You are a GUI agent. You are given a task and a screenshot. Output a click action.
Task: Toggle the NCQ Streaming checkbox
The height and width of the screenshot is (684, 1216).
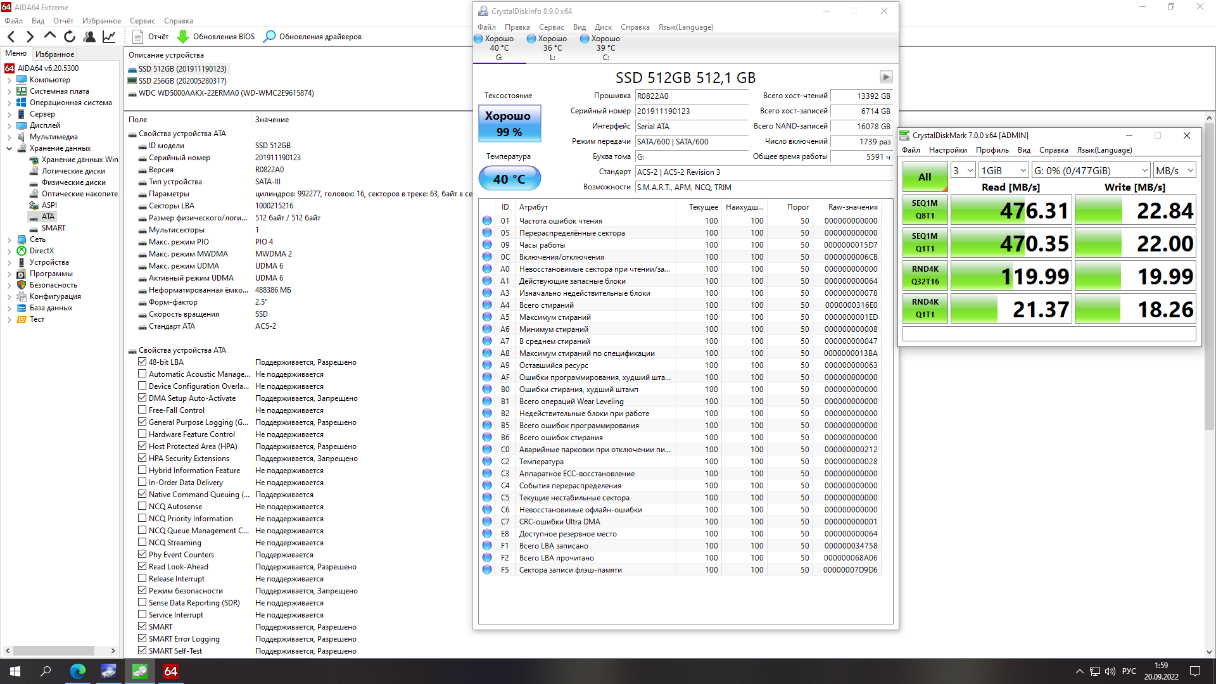142,543
